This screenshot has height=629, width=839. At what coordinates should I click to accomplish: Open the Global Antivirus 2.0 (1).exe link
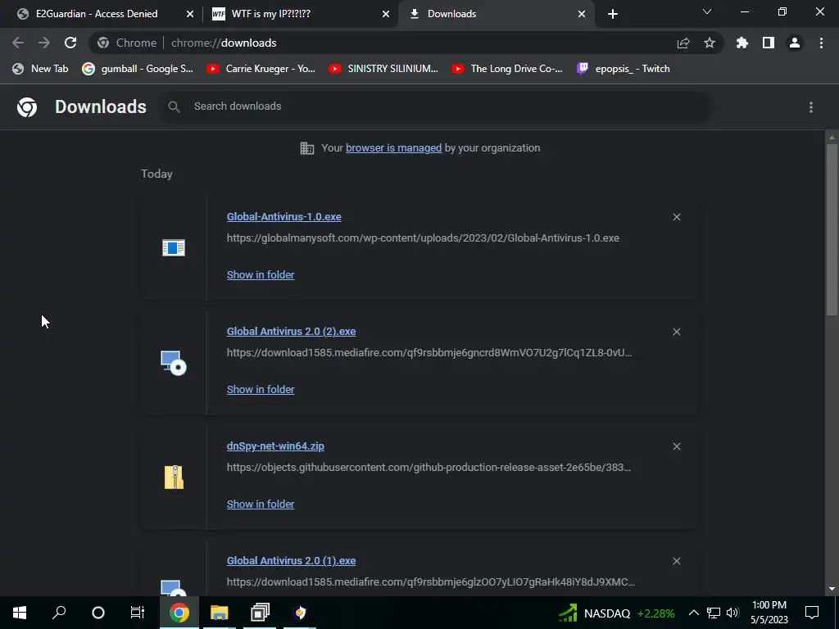point(291,560)
